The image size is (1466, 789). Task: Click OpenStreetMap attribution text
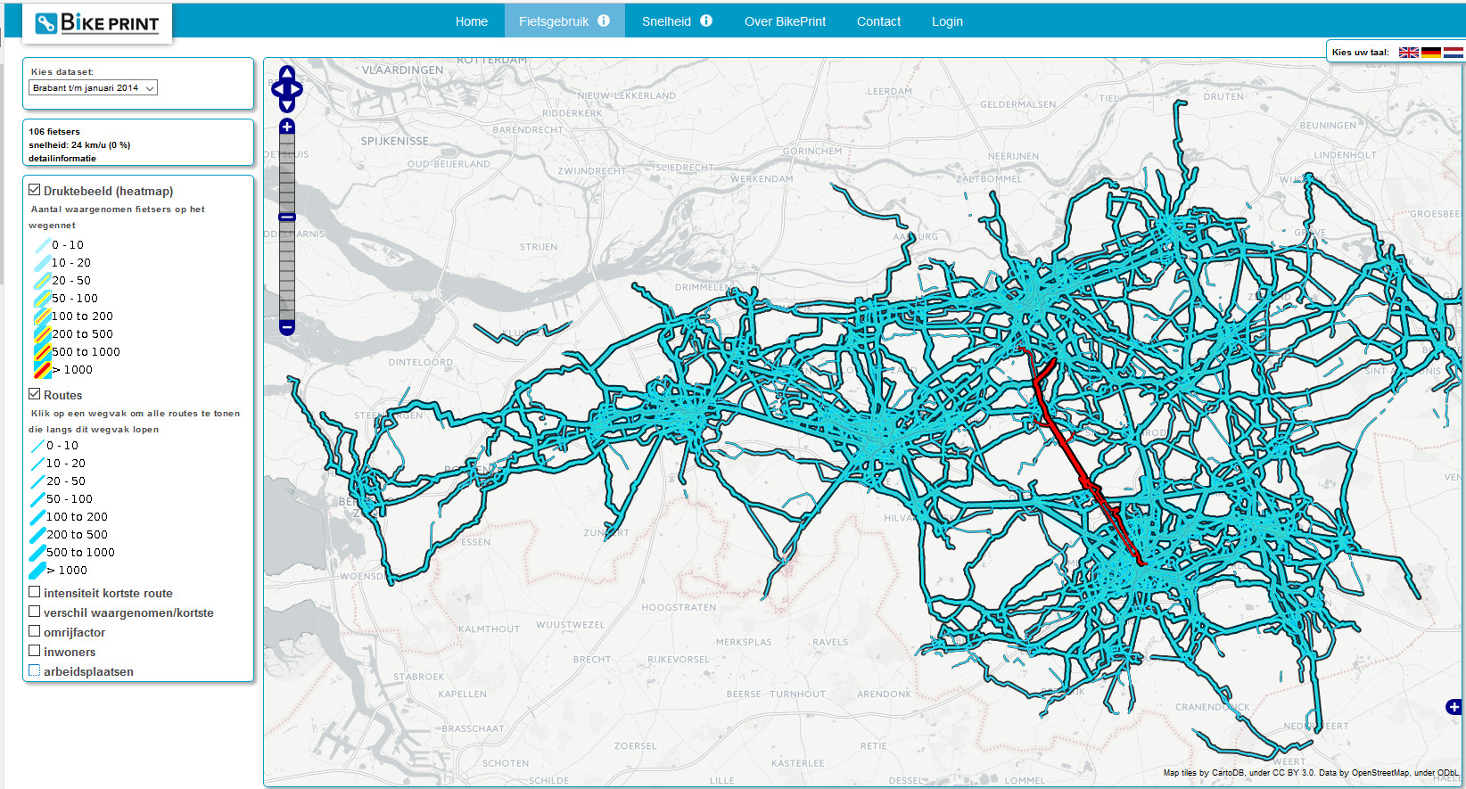(x=1380, y=773)
